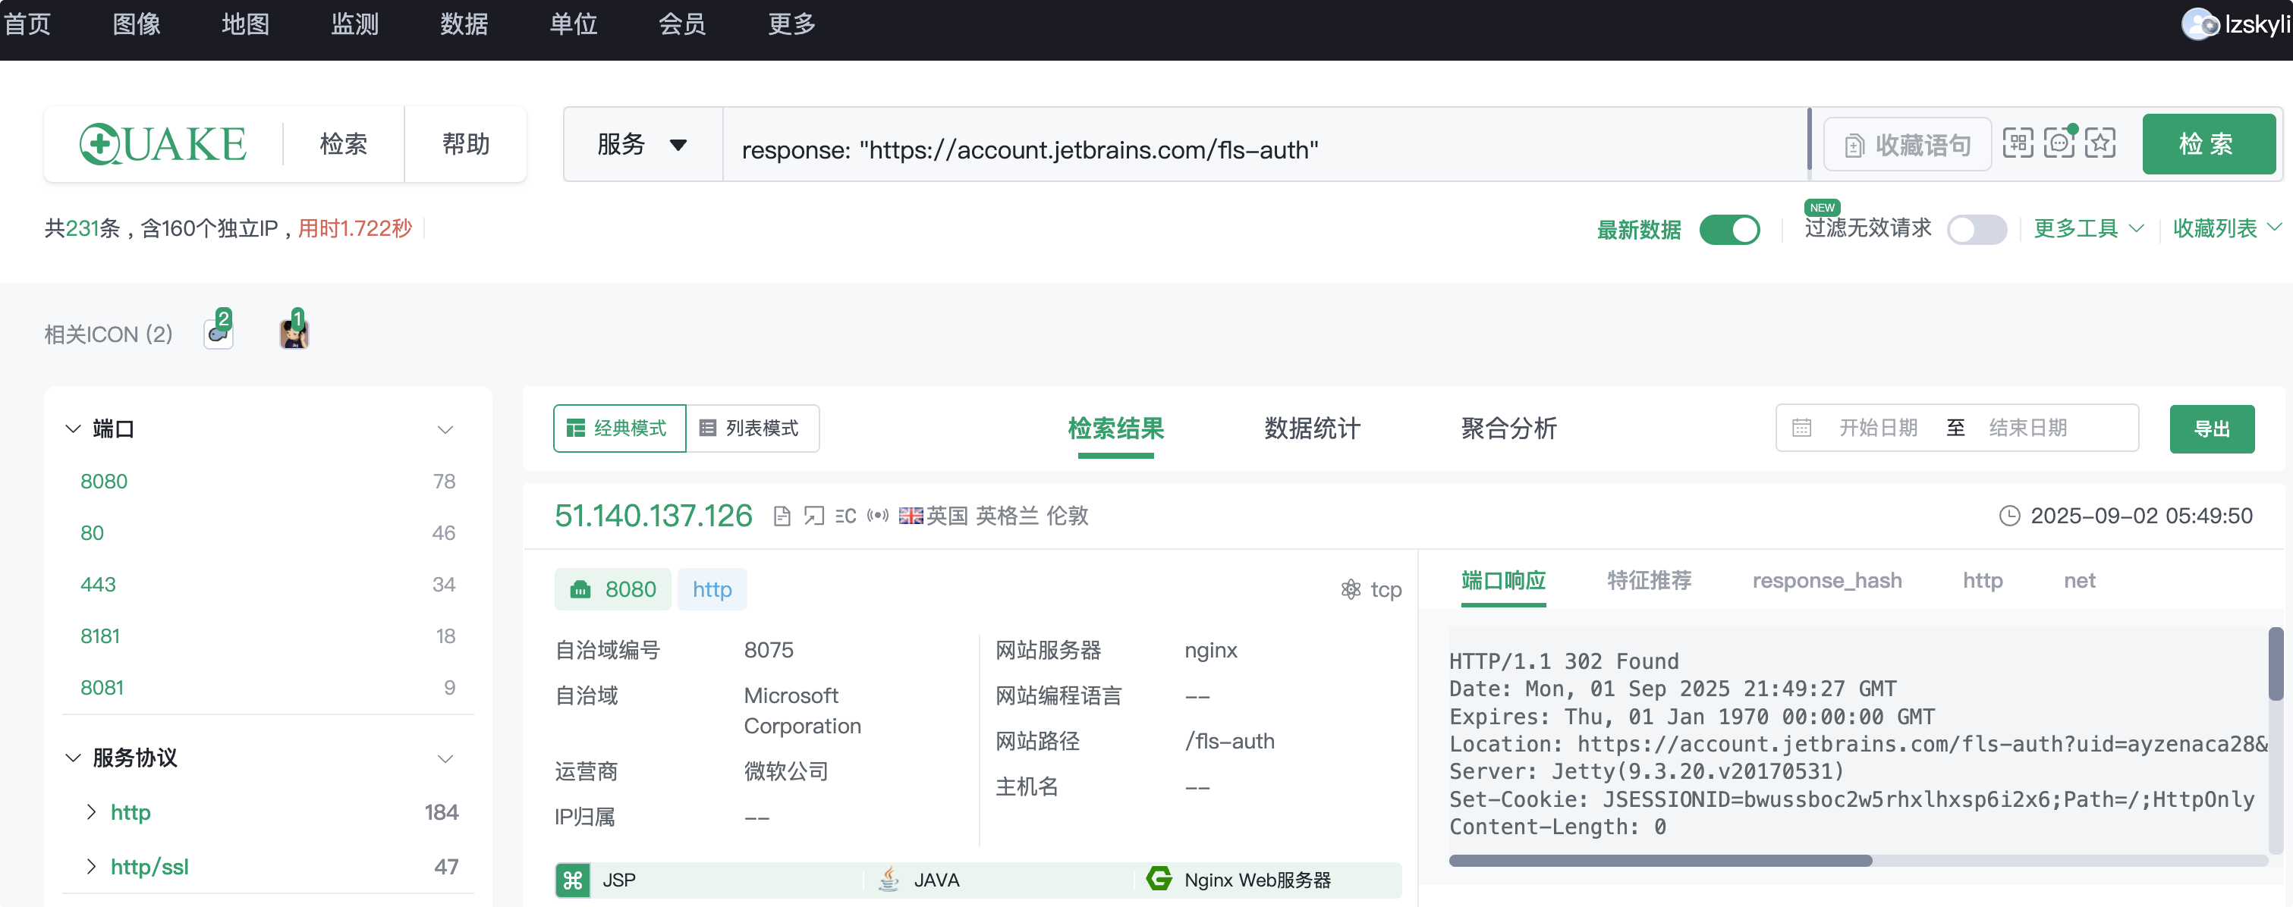Click the grid-plus icon next to 收藏语句
The height and width of the screenshot is (907, 2293).
click(2018, 143)
